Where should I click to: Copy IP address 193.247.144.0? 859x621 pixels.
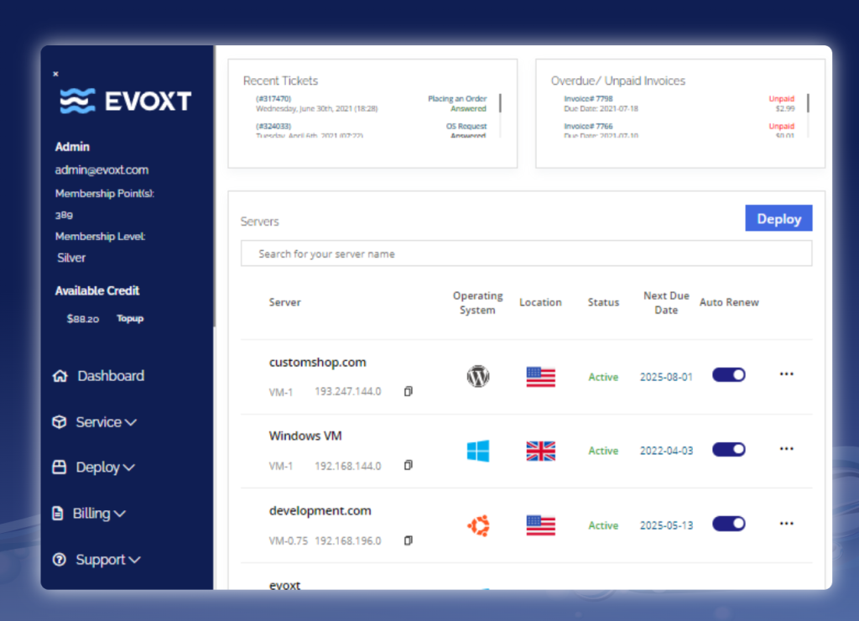point(409,391)
